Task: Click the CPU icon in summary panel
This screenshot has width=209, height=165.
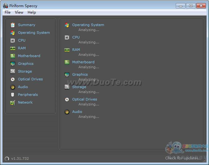Action: [x=67, y=38]
